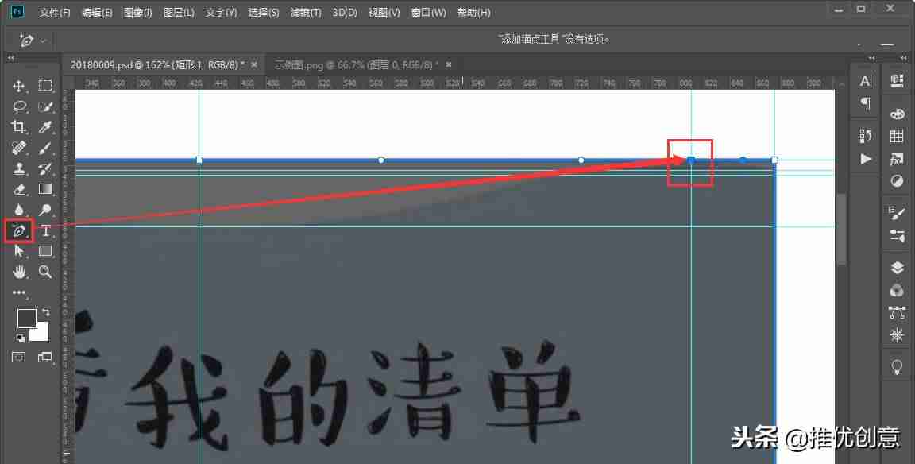Image resolution: width=915 pixels, height=464 pixels.
Task: Open the Brushes panel icon
Action: click(897, 235)
